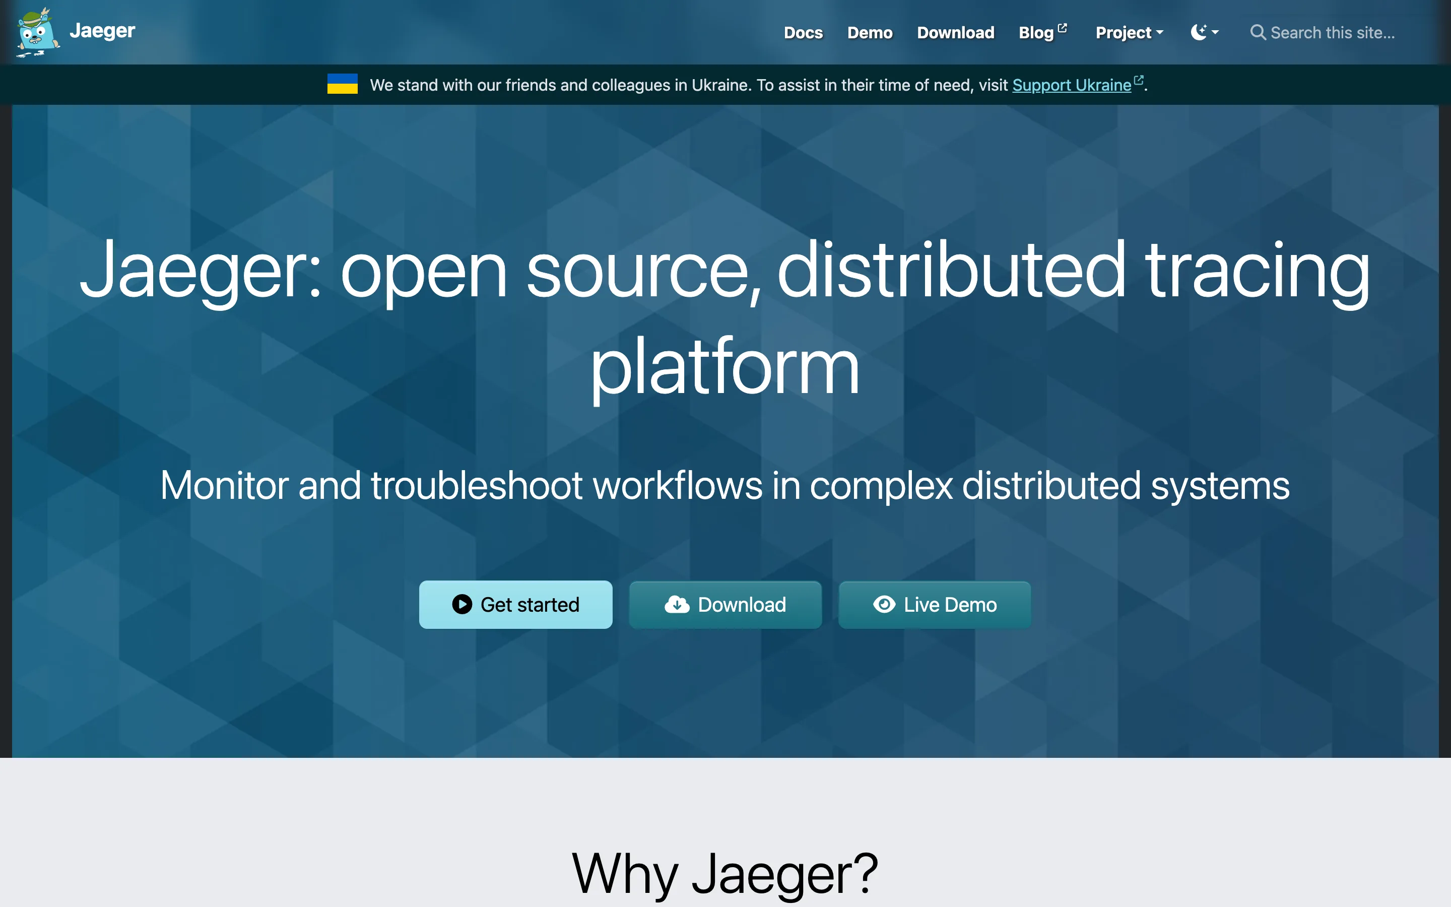Click the cloud download icon
Screen dimensions: 1451x907
[677, 605]
